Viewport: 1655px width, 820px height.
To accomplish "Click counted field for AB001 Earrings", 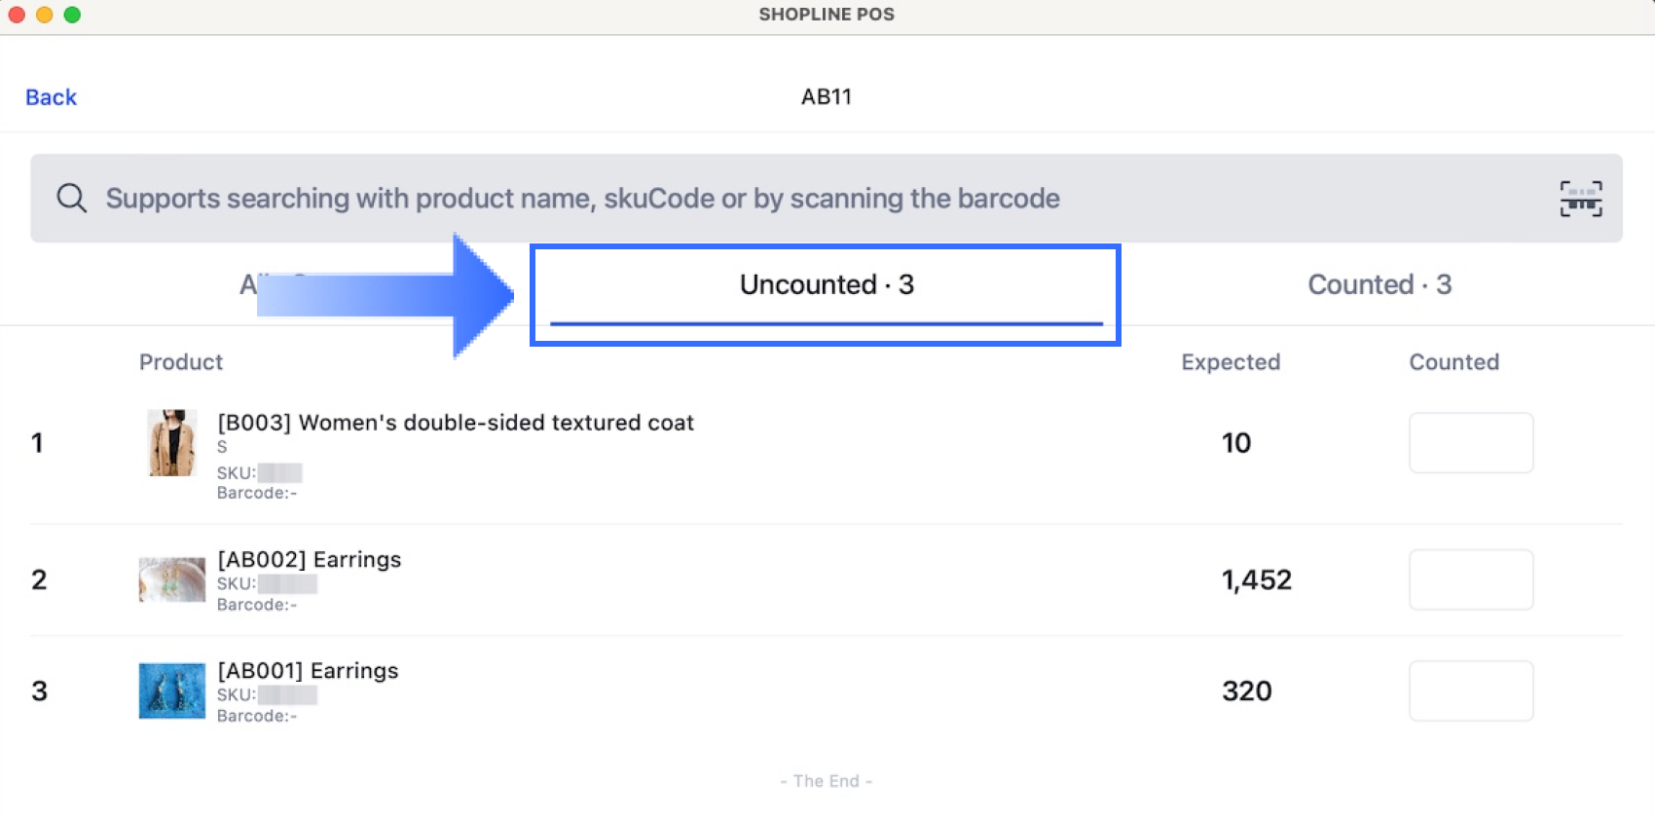I will 1470,690.
